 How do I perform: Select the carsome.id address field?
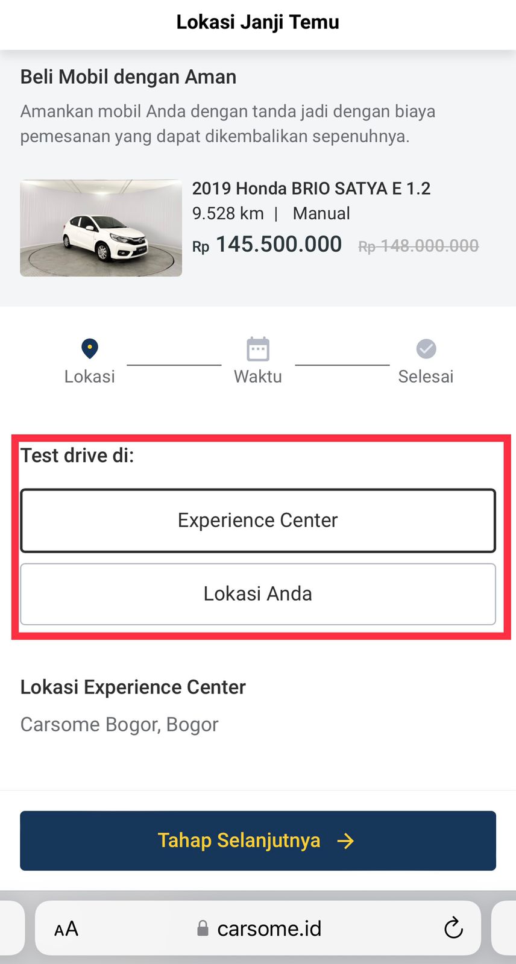tap(269, 928)
